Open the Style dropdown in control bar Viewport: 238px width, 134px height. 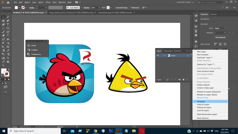click(x=111, y=7)
